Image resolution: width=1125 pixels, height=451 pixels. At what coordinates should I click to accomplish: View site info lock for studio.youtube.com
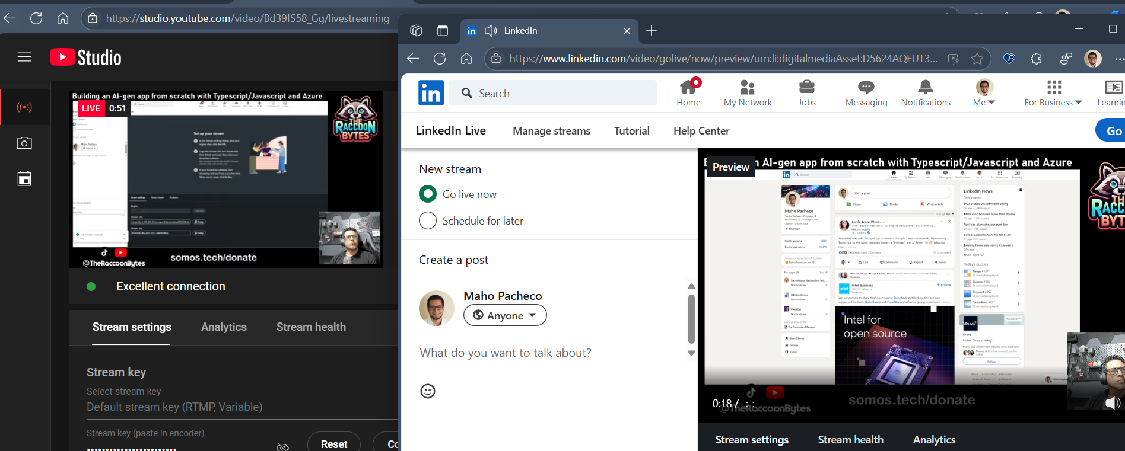(x=93, y=18)
